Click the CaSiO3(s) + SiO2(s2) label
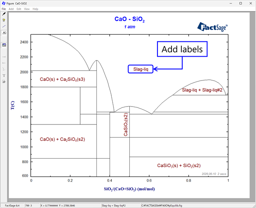The width and height of the screenshot is (256, 208). [179, 165]
